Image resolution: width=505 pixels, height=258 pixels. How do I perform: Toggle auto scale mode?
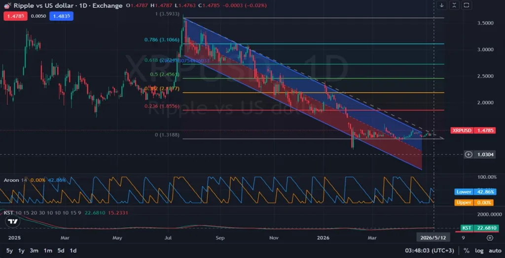[x=495, y=251]
